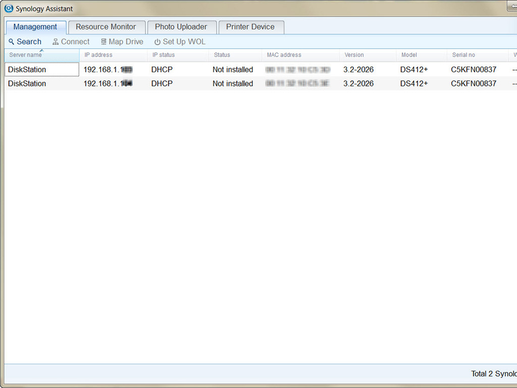Sort by Status column header
Viewport: 517px width, 388px height.
tap(235, 55)
